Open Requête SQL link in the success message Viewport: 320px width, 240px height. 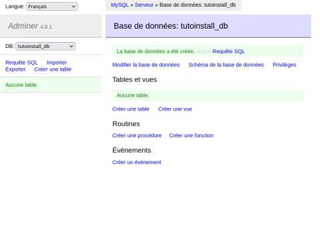(x=229, y=51)
